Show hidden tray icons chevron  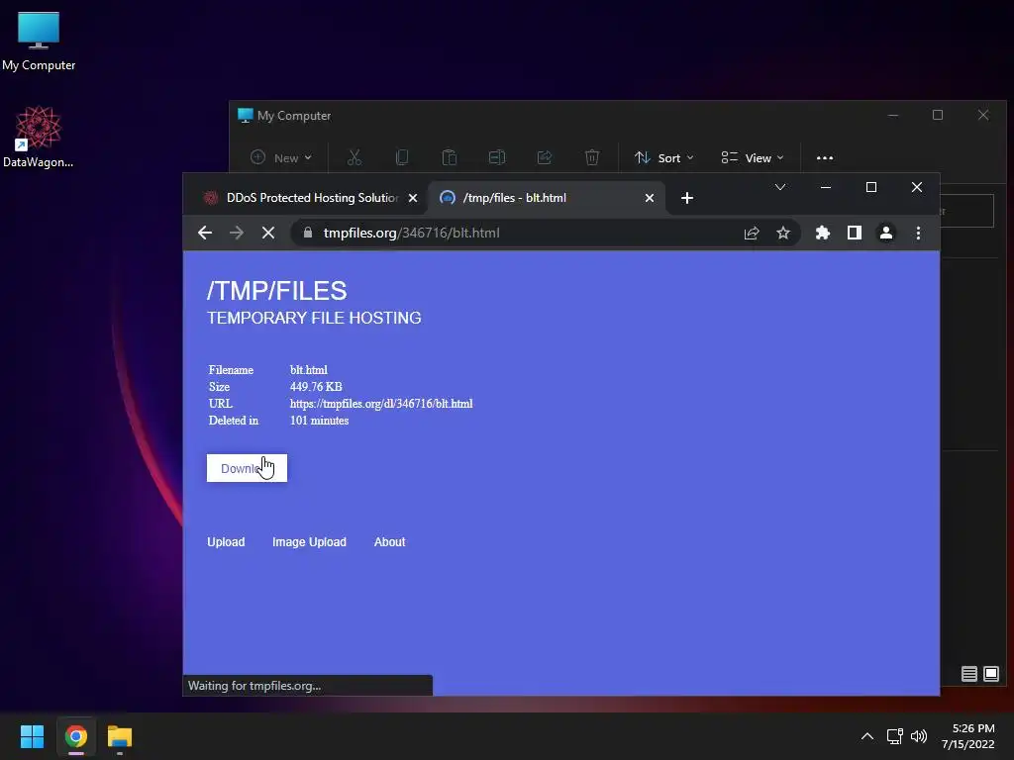(x=867, y=736)
